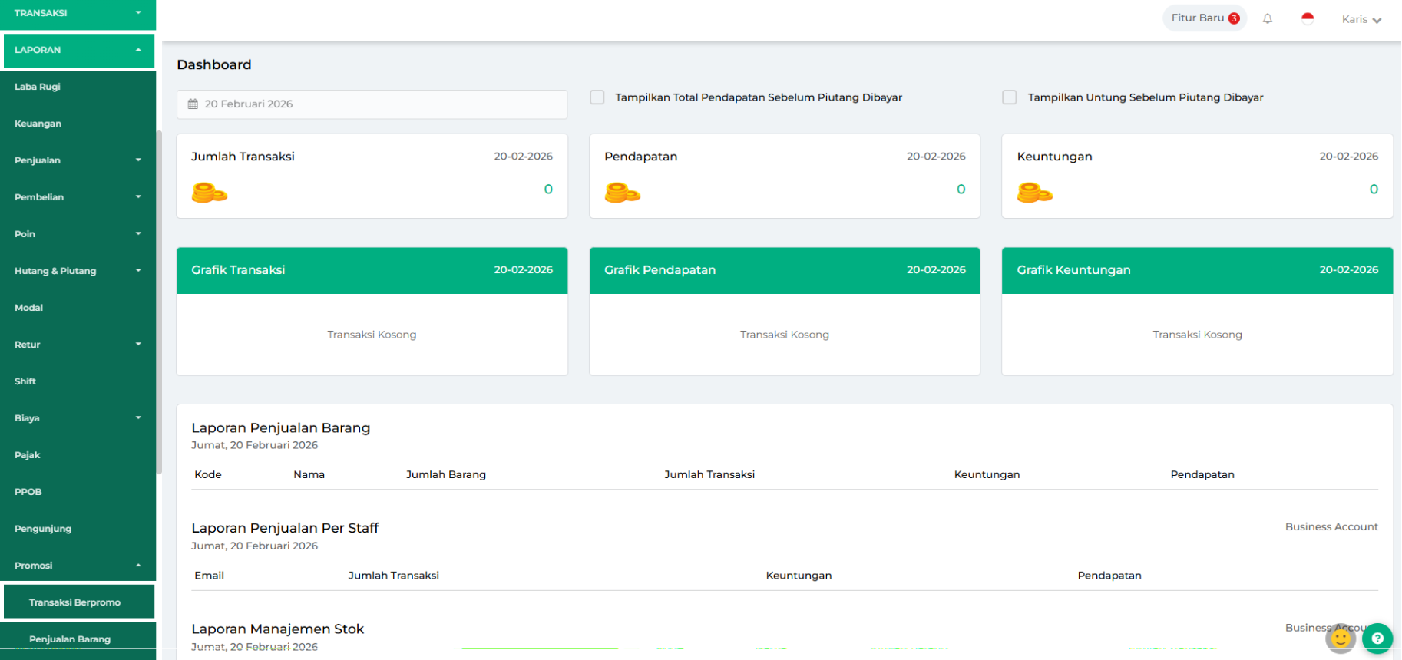Enable Tampilkan Total Pendapatan Sebelum Piutang Dibayar
Image resolution: width=1402 pixels, height=660 pixels.
point(597,97)
